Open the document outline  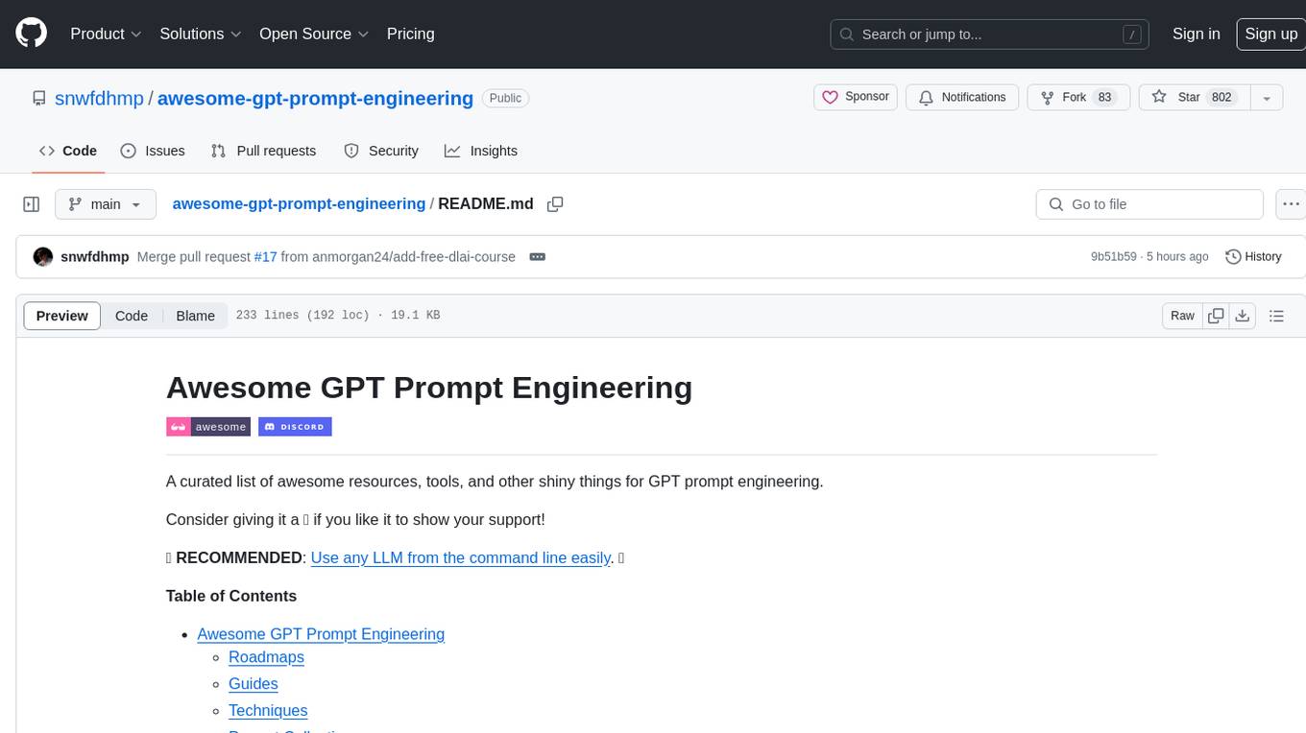[1276, 316]
